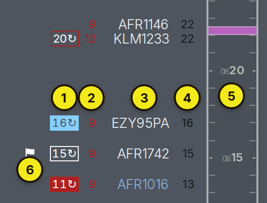This screenshot has width=267, height=203.
Task: Click the purple block on the timeline
Action: (232, 31)
